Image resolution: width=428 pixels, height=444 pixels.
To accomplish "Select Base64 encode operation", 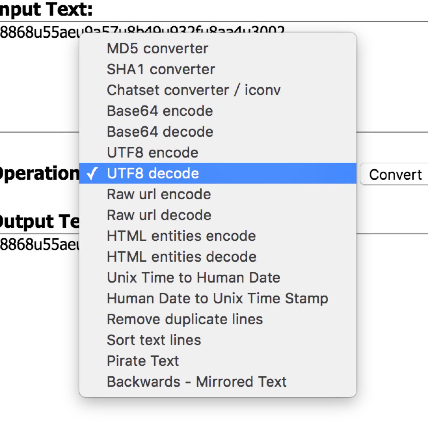I will tap(160, 111).
